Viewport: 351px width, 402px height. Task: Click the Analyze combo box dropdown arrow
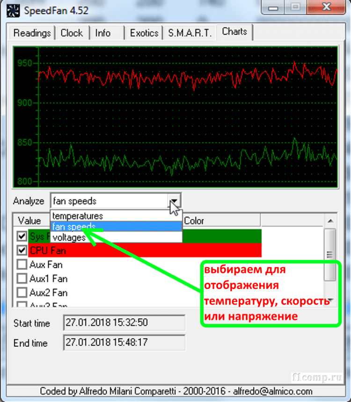(175, 201)
